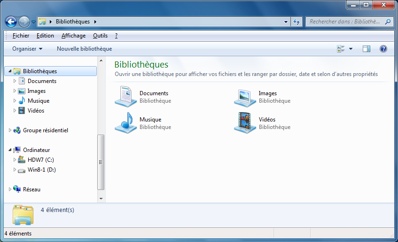
Task: Select the Vidéos library large icon
Action: (x=245, y=123)
